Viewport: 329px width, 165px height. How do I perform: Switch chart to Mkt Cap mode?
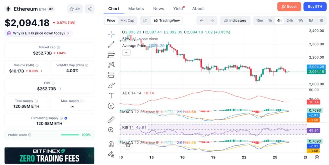[x=127, y=20]
